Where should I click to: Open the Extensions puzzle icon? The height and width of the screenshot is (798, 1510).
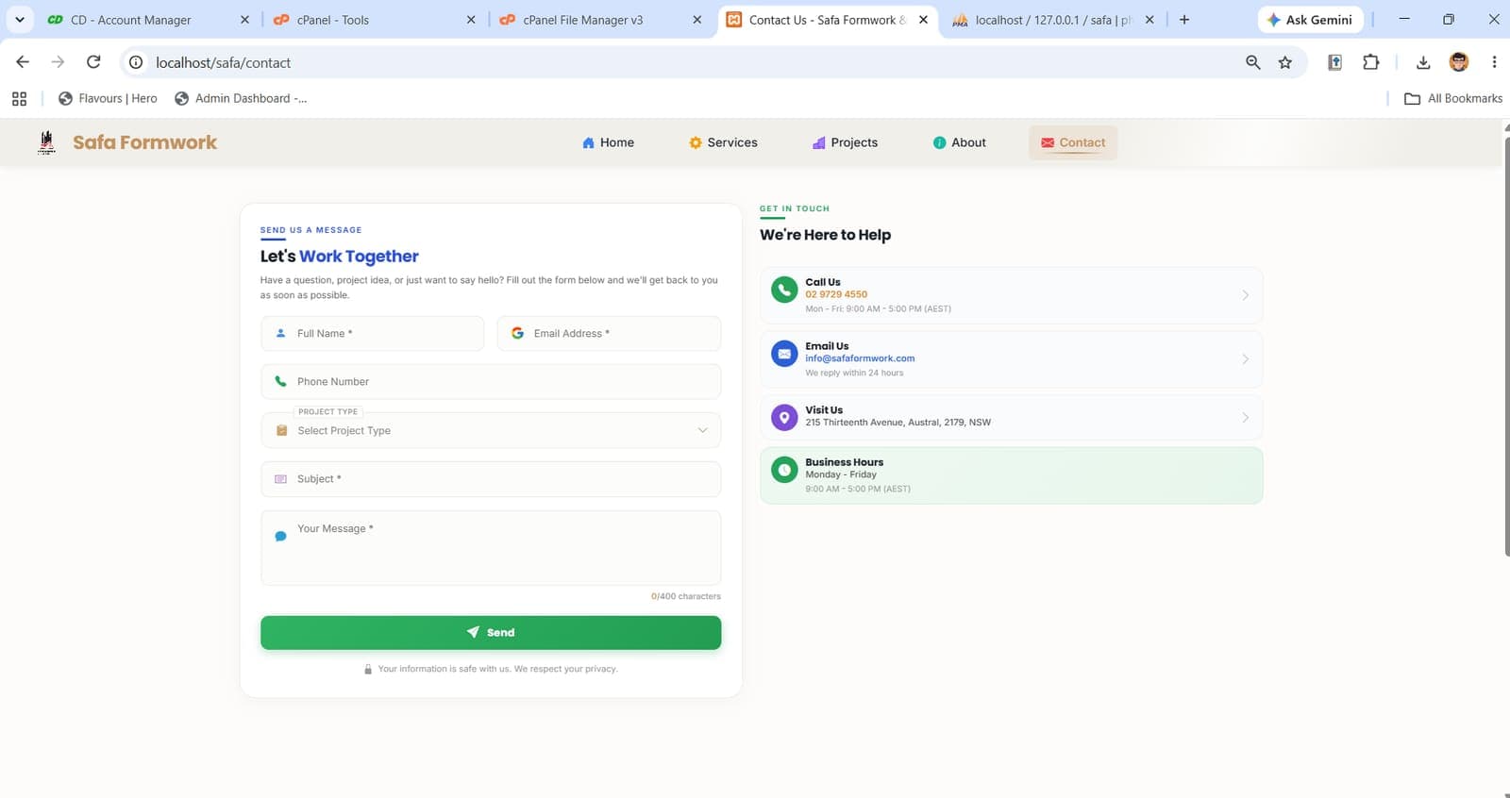[1371, 62]
